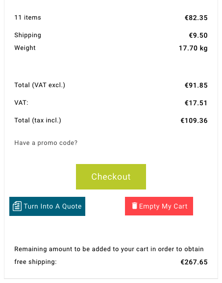
Task: Click the Turn Into A Quote button
Action: coord(47,206)
